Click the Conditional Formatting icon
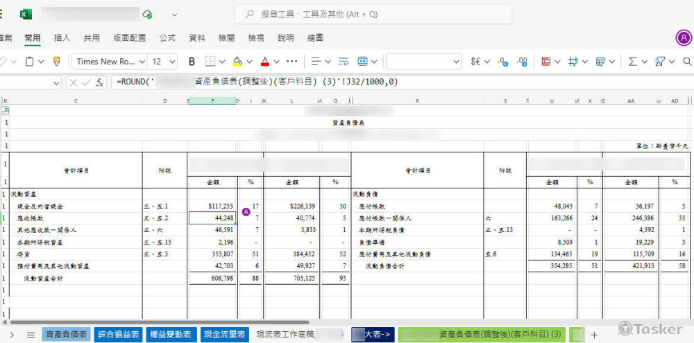 coord(545,62)
